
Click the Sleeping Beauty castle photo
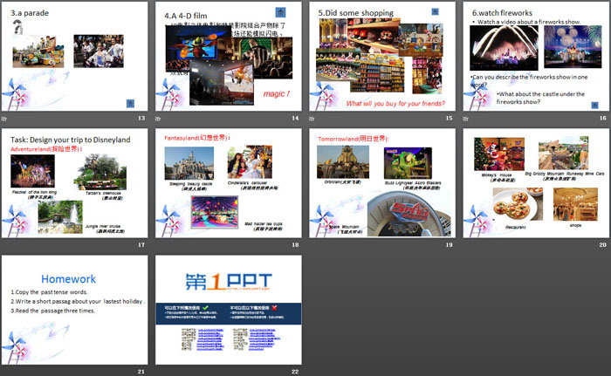(x=189, y=164)
